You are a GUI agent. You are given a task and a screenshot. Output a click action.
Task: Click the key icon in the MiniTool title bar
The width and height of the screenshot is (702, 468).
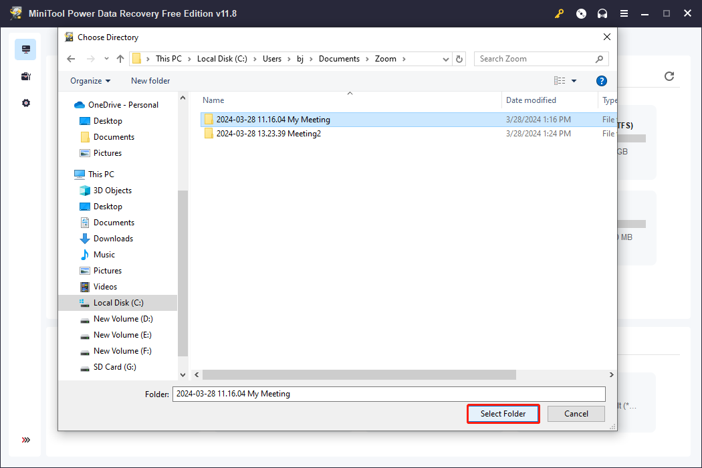[559, 13]
